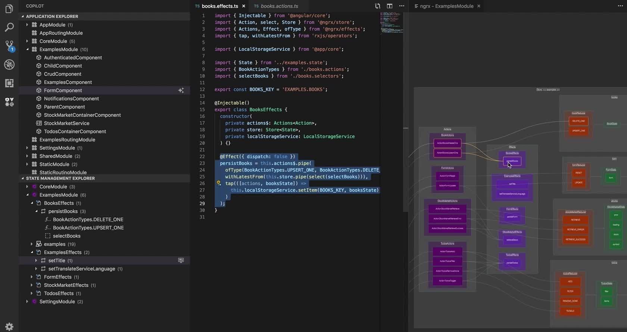Select NotificationsComponent in the tree
Viewport: 627px width, 332px height.
(x=71, y=98)
